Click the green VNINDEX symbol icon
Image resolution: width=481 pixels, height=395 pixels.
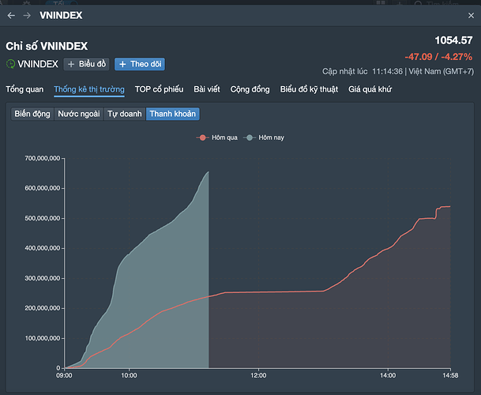[11, 64]
